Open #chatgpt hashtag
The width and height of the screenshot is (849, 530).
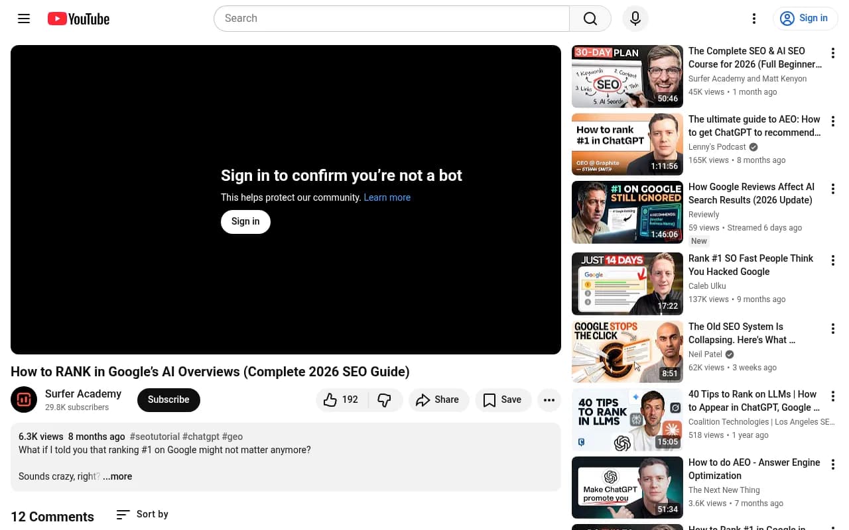201,437
